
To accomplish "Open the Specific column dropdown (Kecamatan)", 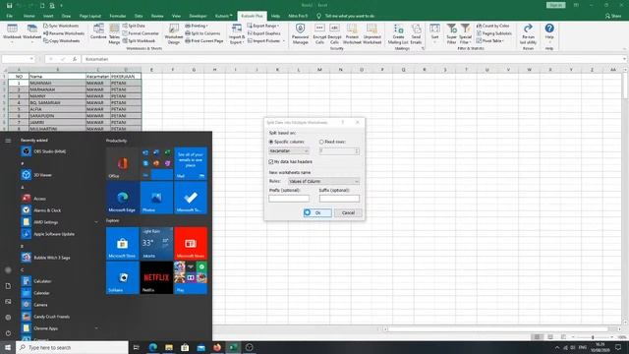I will 289,150.
